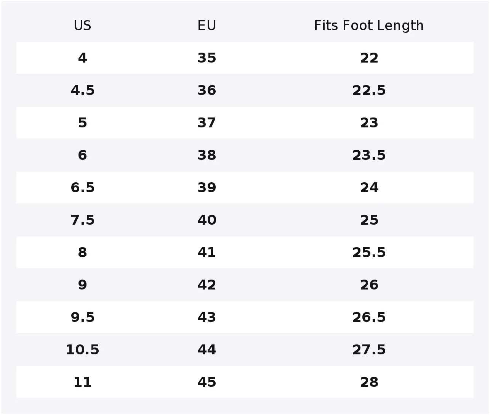Screen dimensions: 490x415
Task: Select EU size 43 cell
Action: 207,317
